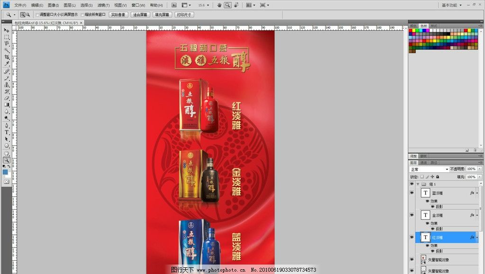Switch to the 通道 channels tab
Image resolution: width=485 pixels, height=274 pixels.
pos(423,163)
